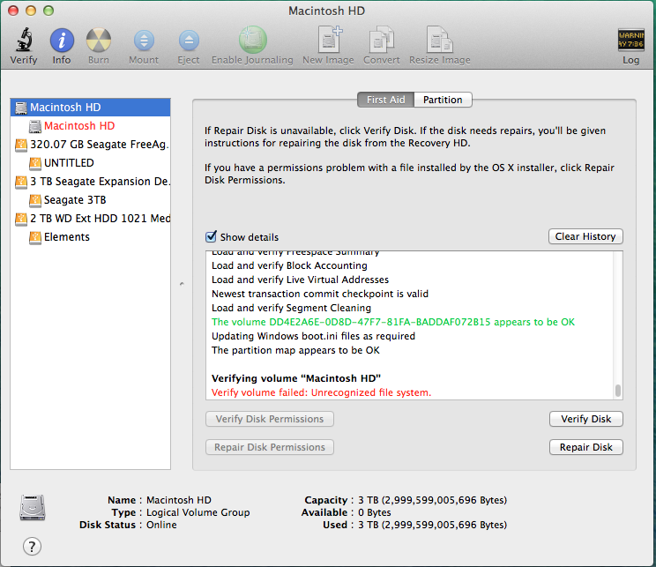Click 'Newest transaction commit checkpoint is valid' line
Viewport: 656px width, 567px height.
tap(320, 294)
